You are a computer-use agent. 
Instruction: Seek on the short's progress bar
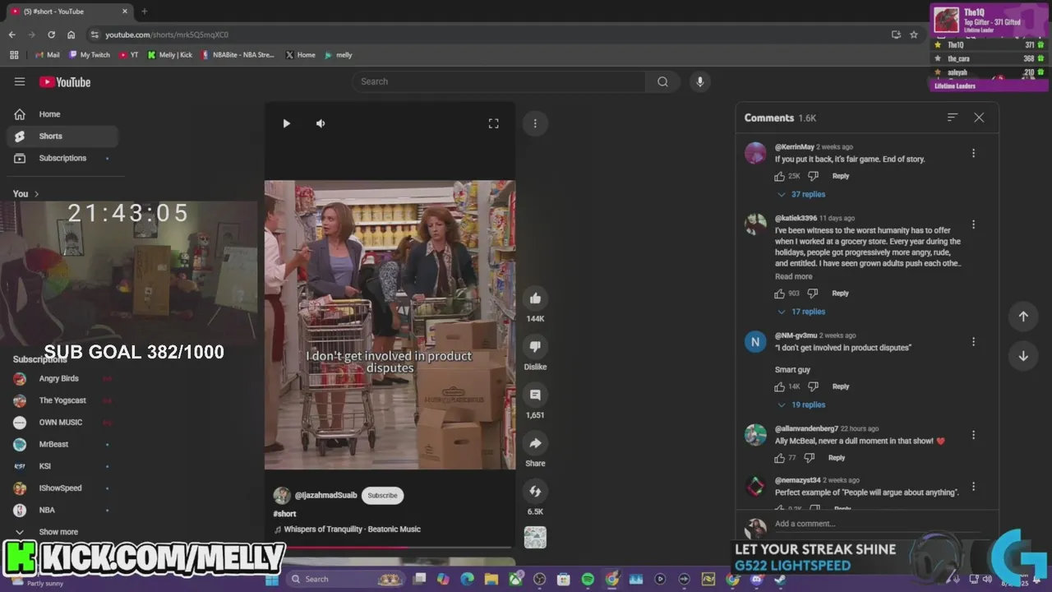tap(390, 547)
